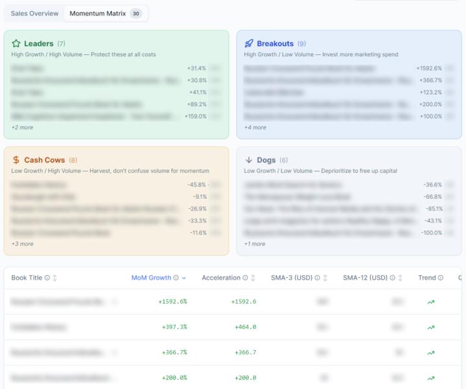Click the MoM Growth column header
466x389 pixels.
(x=151, y=278)
